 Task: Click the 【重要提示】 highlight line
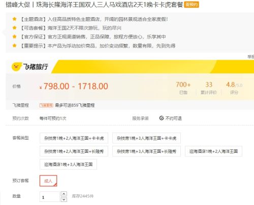pos(98,46)
